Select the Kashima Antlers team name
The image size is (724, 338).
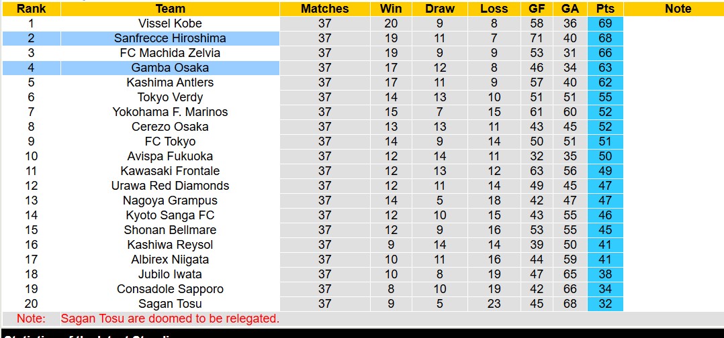click(x=170, y=82)
